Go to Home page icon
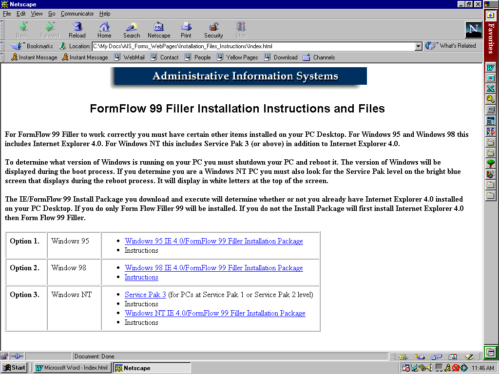This screenshot has width=499, height=374. 104,29
